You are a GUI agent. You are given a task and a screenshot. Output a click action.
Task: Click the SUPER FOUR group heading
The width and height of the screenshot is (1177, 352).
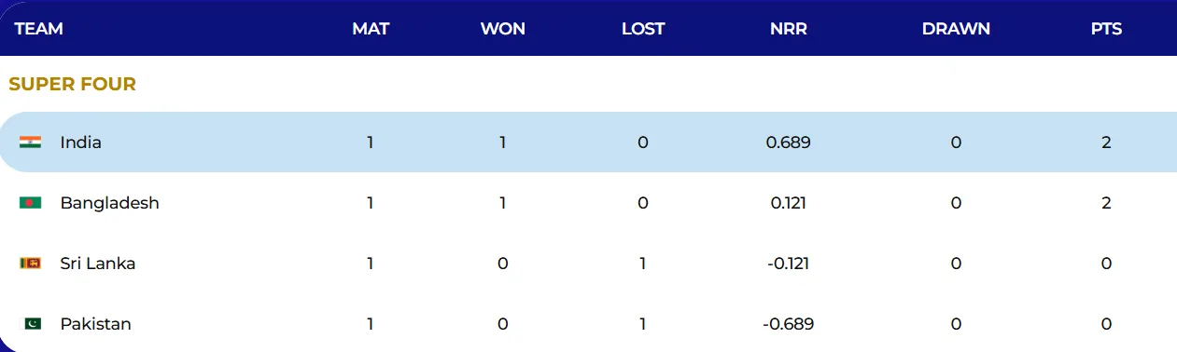coord(73,85)
